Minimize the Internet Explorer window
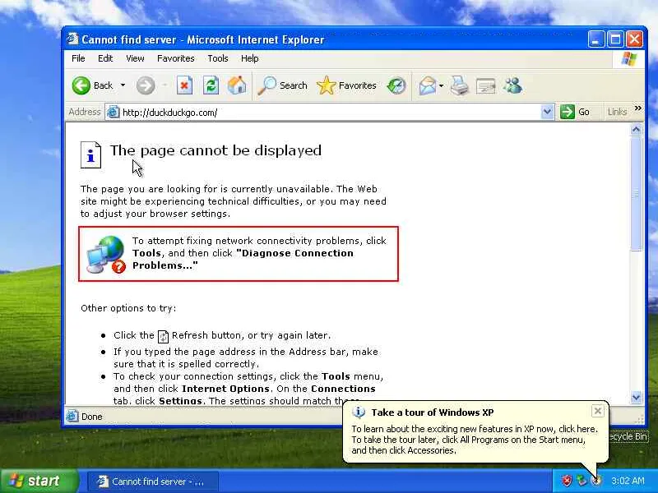The width and height of the screenshot is (658, 493). click(595, 39)
